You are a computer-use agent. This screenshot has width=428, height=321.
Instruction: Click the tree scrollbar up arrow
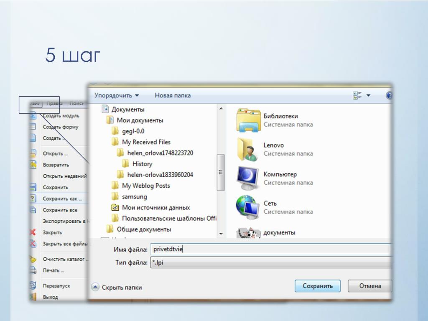point(221,109)
